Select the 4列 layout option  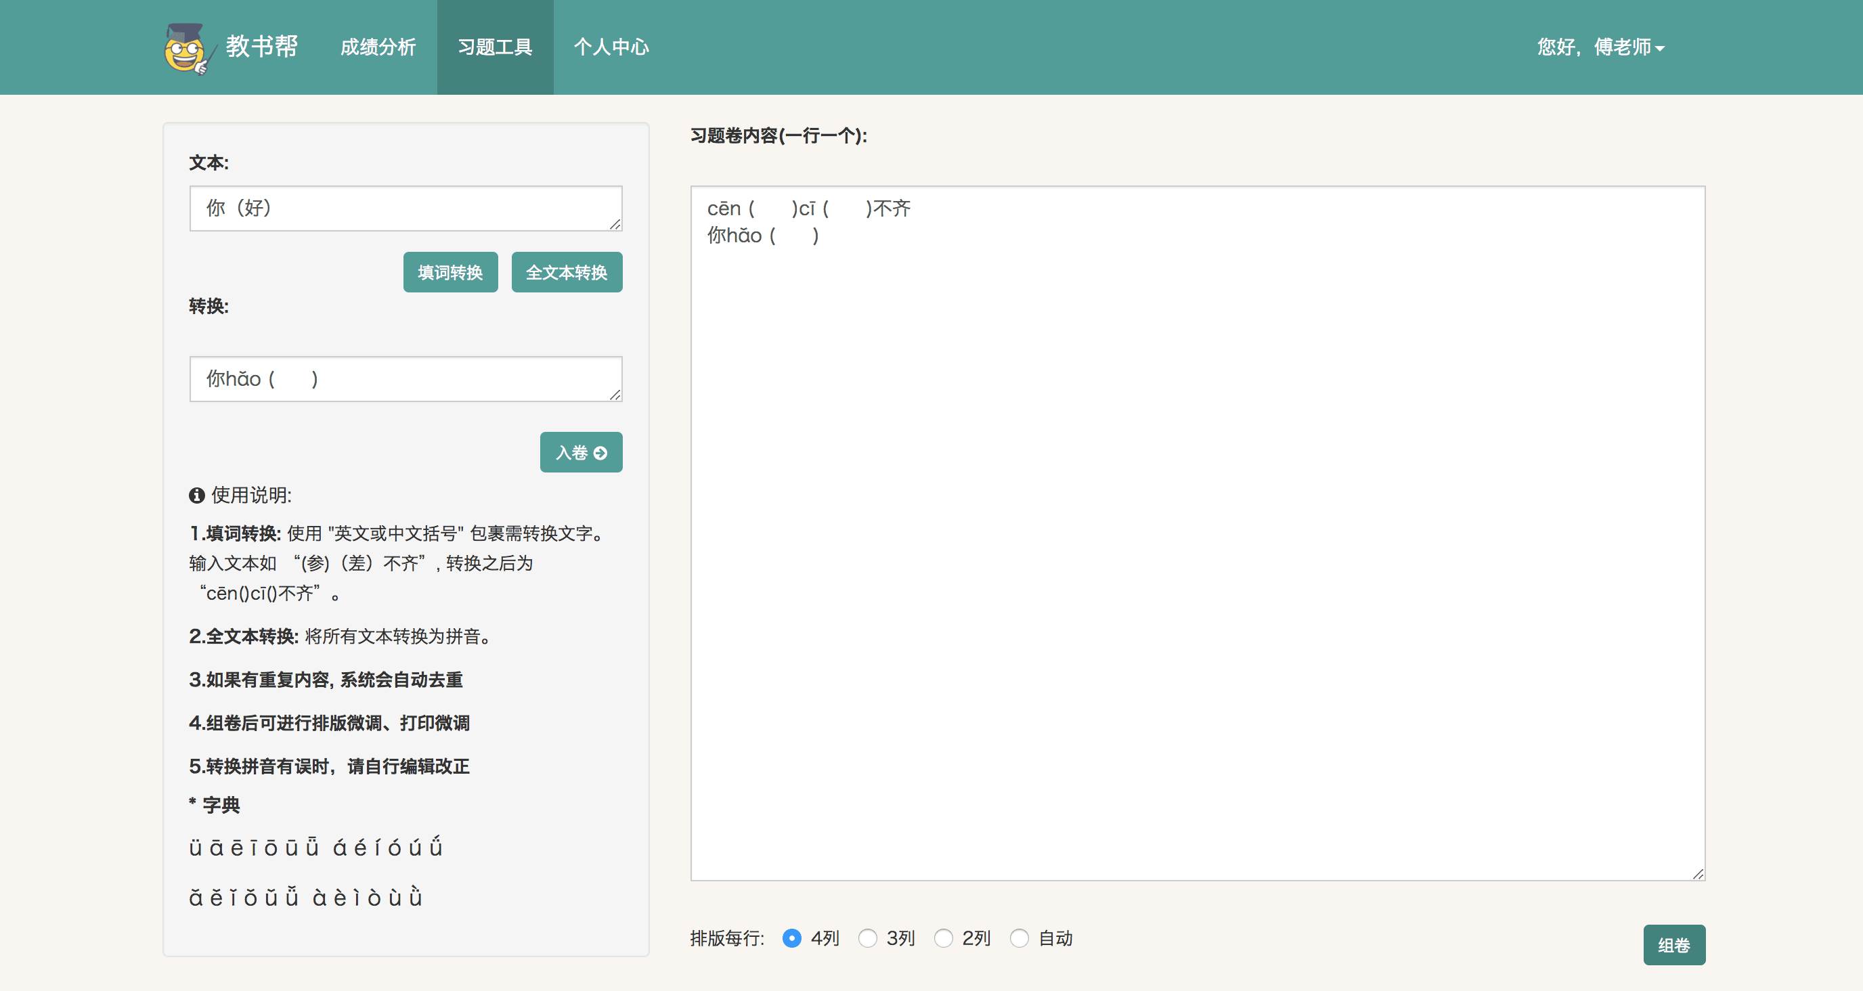point(792,938)
